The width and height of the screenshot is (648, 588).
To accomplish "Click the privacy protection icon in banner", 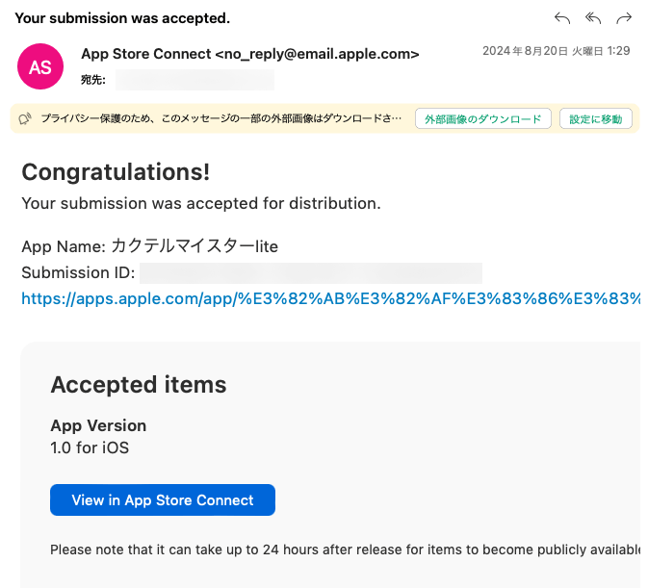I will (x=25, y=119).
